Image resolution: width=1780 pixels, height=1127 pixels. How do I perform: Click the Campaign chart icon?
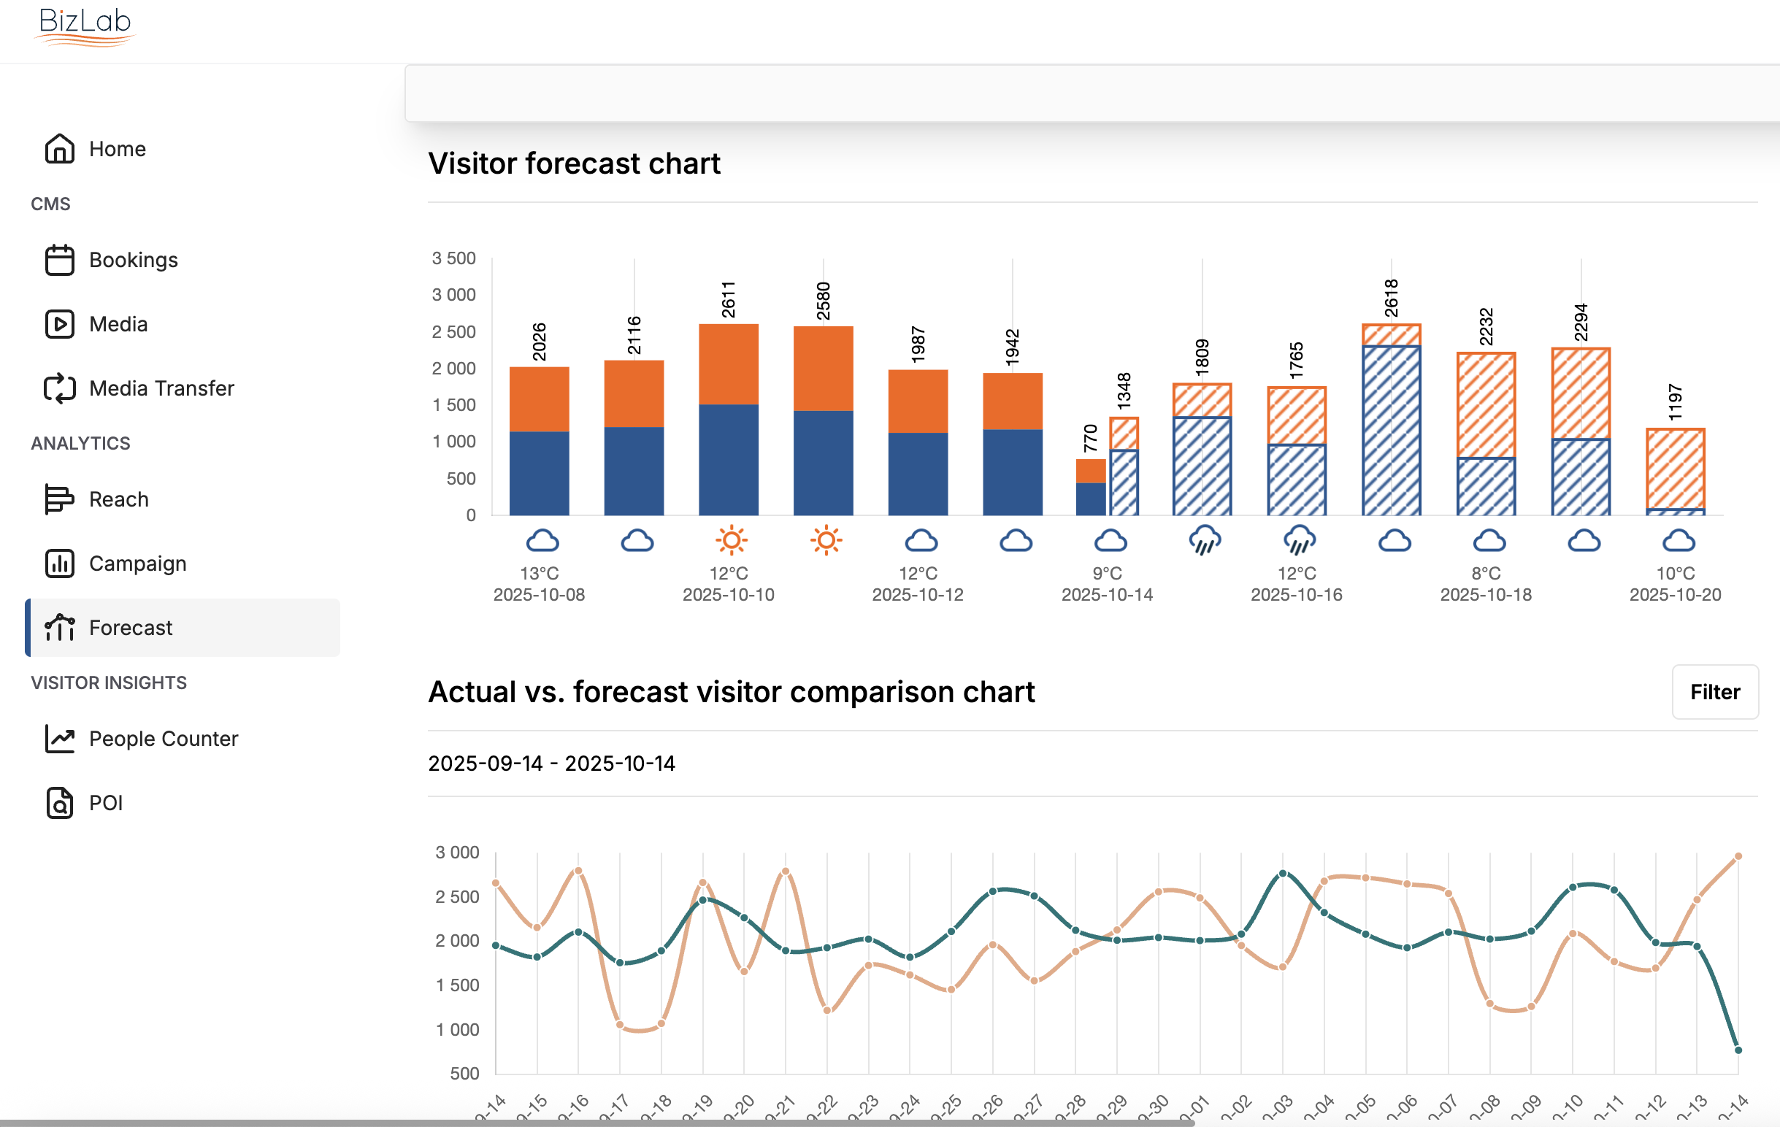(x=59, y=564)
